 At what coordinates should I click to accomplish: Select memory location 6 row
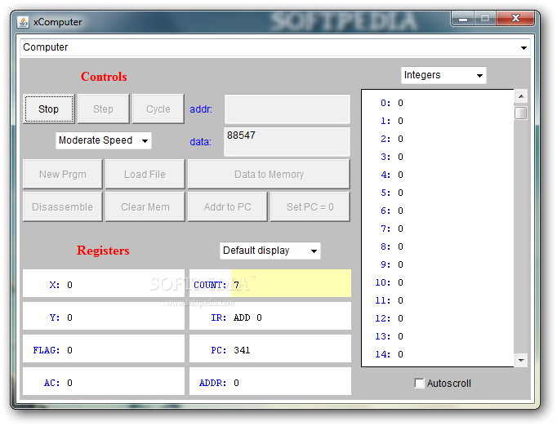pyautogui.click(x=438, y=211)
